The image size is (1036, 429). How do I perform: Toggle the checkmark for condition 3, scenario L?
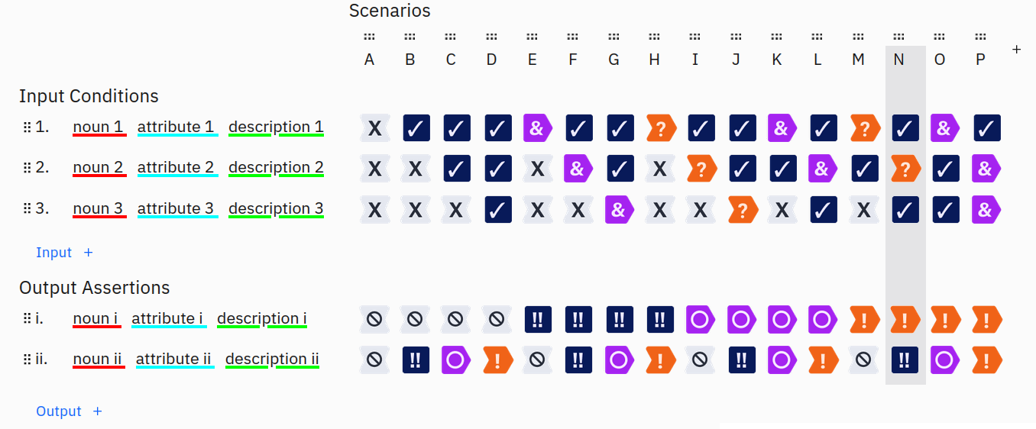pyautogui.click(x=824, y=210)
